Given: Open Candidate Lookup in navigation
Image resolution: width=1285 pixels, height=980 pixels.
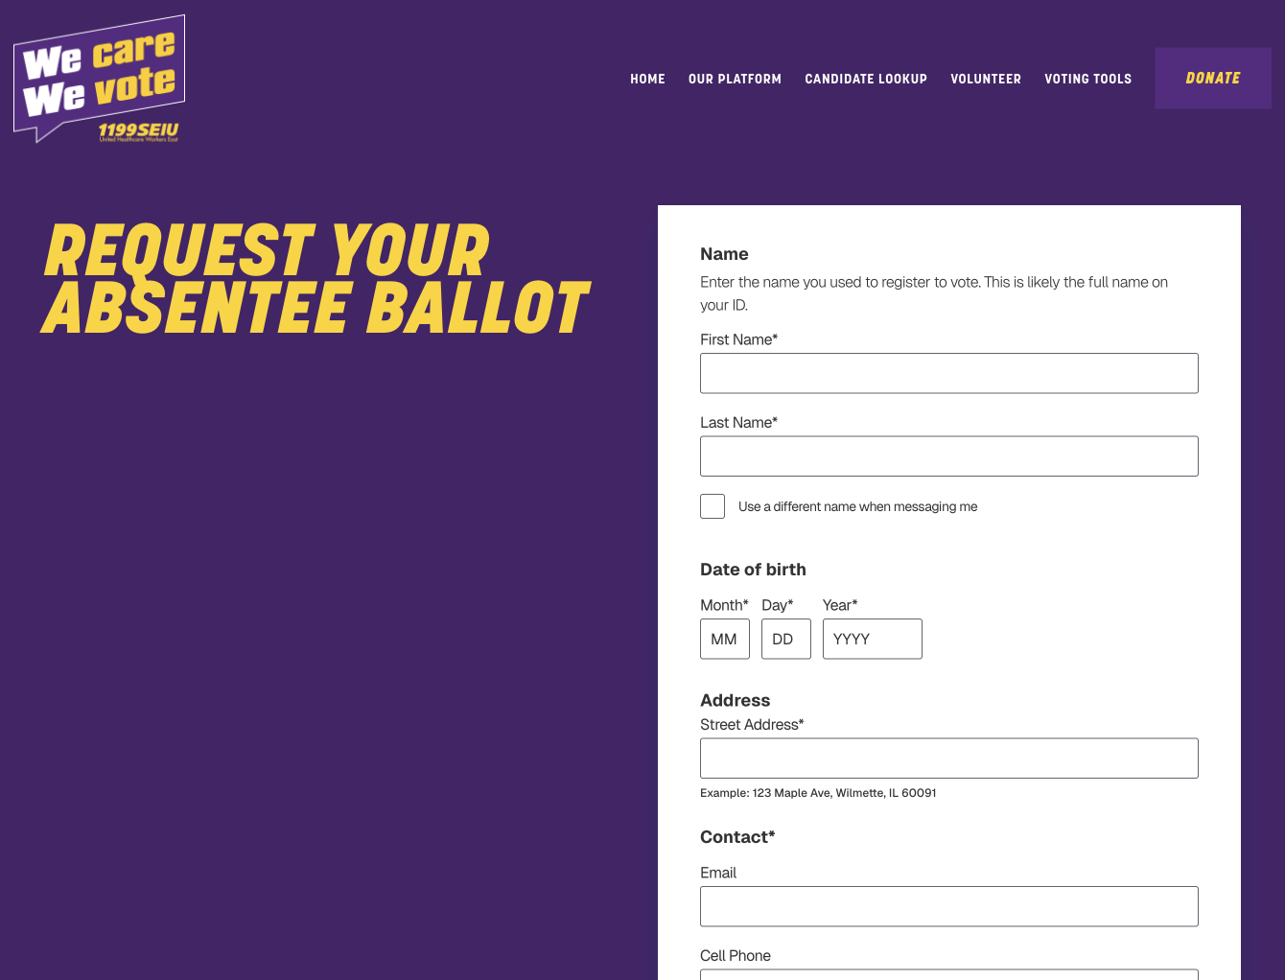Looking at the screenshot, I should [x=866, y=79].
